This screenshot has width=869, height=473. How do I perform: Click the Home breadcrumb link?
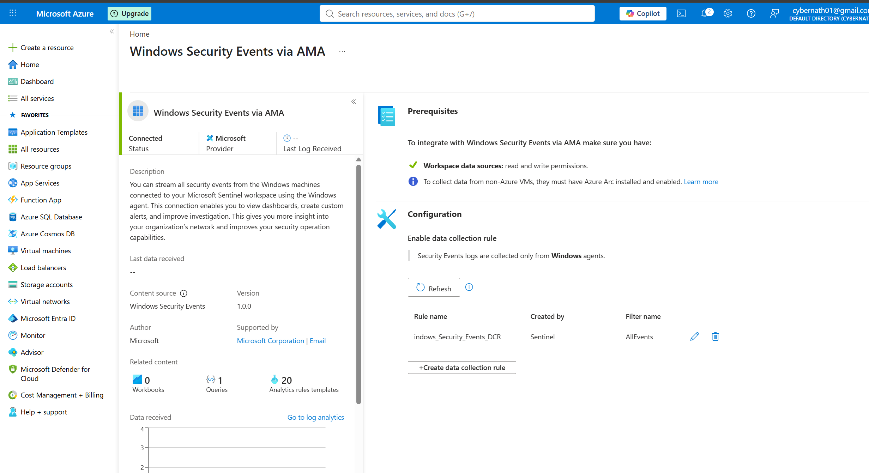[x=139, y=34]
